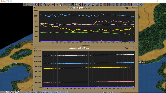Screen dimensions: 166x93
Task: Open the help question mark icon
Action: point(141,5)
